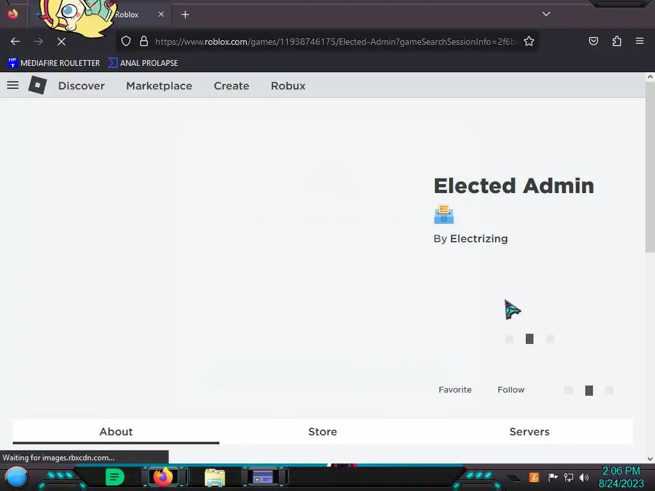The image size is (655, 491).
Task: Open the Robux page
Action: [288, 86]
